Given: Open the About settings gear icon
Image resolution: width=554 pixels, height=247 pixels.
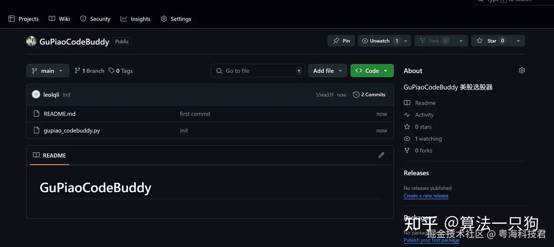Looking at the screenshot, I should point(522,70).
